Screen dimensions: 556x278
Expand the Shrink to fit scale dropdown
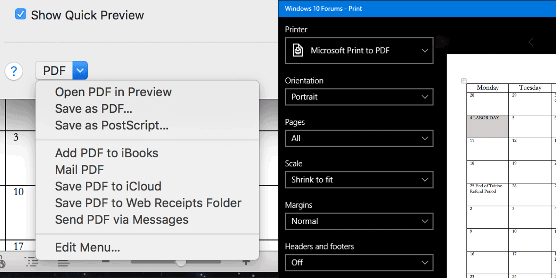[359, 180]
